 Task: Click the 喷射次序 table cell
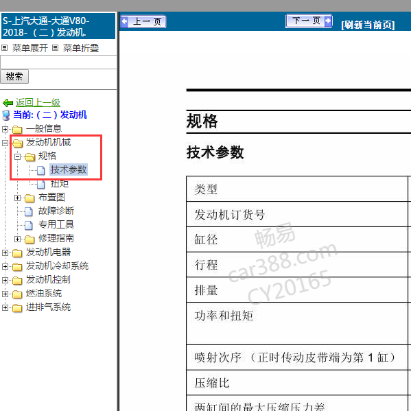(297, 357)
